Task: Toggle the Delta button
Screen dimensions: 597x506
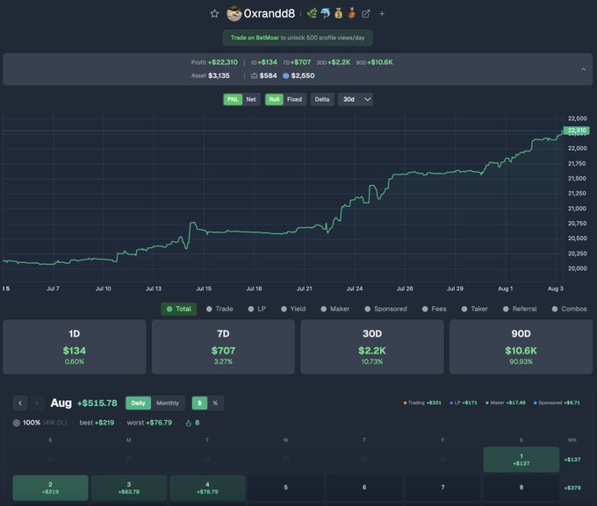Action: [x=322, y=99]
